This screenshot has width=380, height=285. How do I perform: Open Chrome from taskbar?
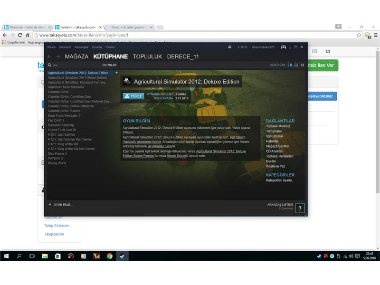tap(110, 256)
